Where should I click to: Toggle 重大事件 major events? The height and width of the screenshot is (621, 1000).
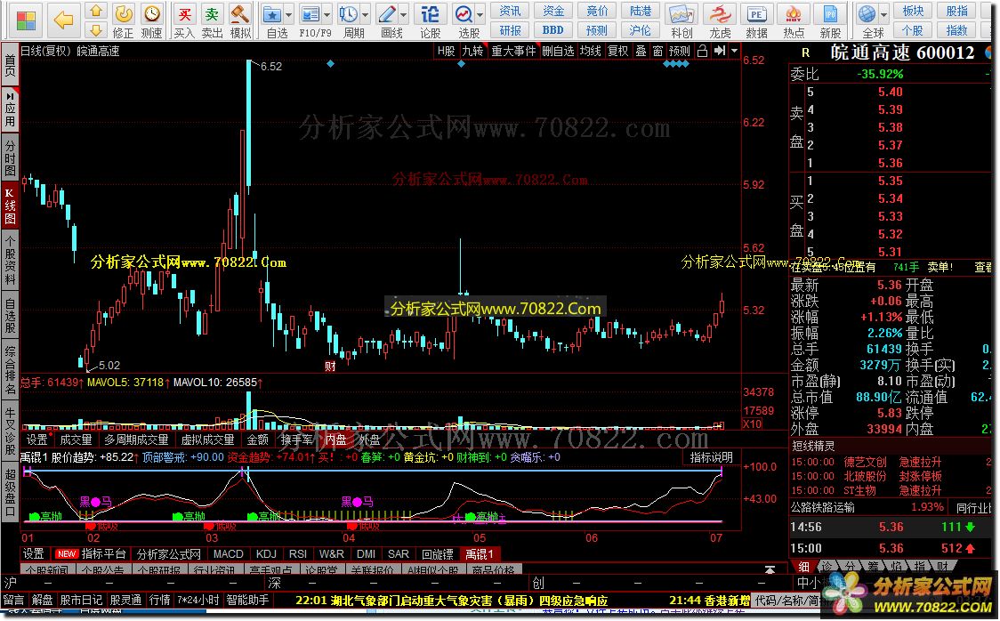[x=513, y=51]
